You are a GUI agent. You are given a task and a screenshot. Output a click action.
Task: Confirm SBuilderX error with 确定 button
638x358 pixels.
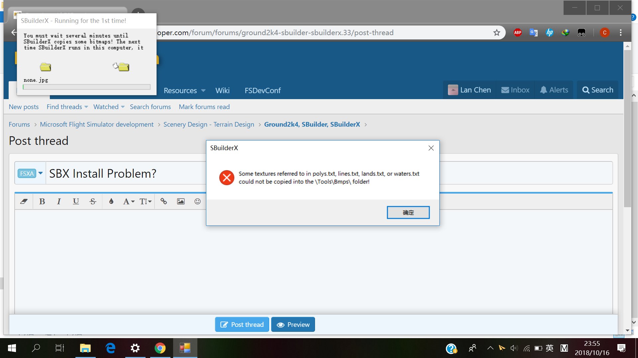(x=408, y=212)
